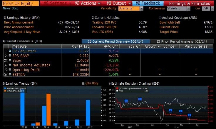Click the 99) Feedback button

[x=148, y=3]
